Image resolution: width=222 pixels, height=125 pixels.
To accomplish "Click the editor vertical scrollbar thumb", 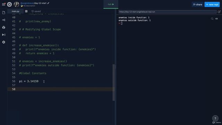I will (x=113, y=83).
